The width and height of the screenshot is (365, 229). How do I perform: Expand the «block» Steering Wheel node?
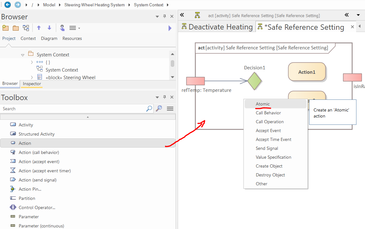coord(32,77)
